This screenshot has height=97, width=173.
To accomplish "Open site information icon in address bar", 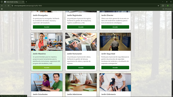I will (x=12, y=6).
